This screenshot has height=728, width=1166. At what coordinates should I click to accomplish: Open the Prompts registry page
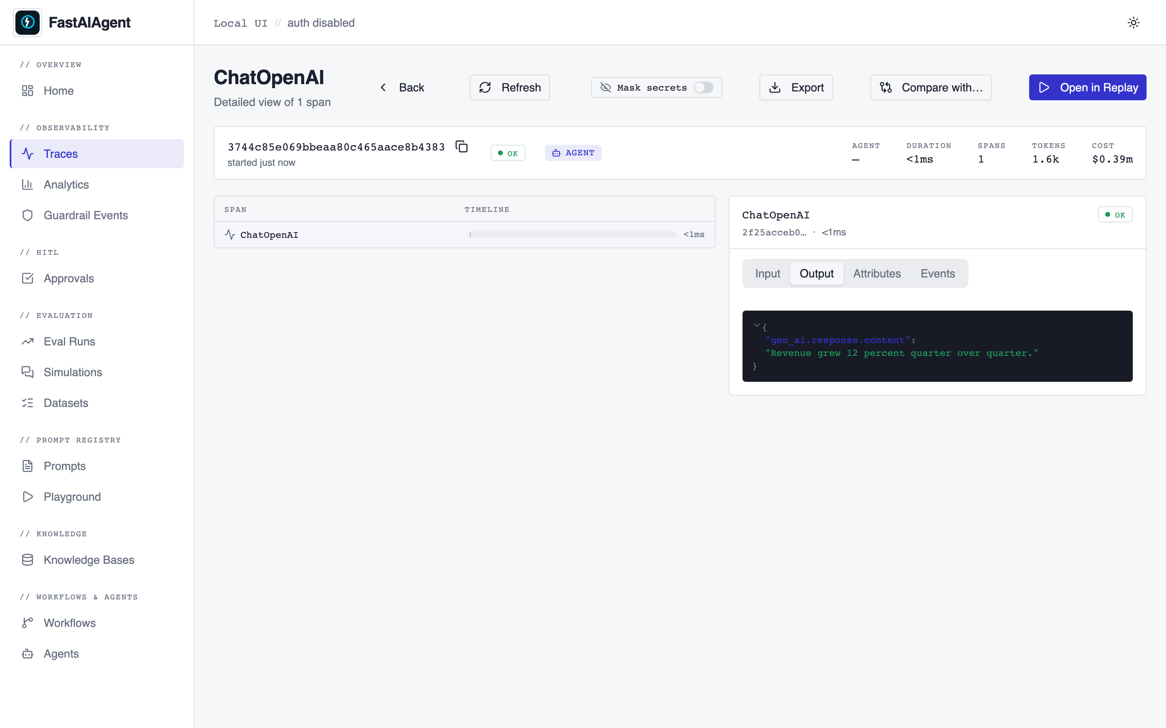97,466
